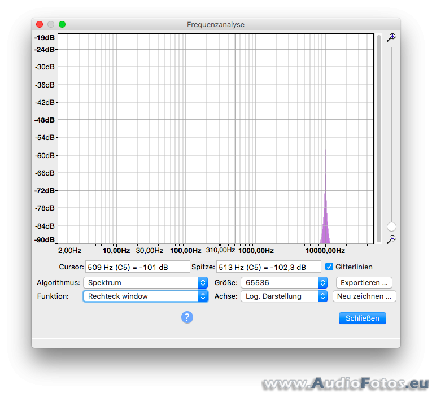Click the Neu zeichnen button
Viewport: 432px width, 393px height.
click(364, 296)
